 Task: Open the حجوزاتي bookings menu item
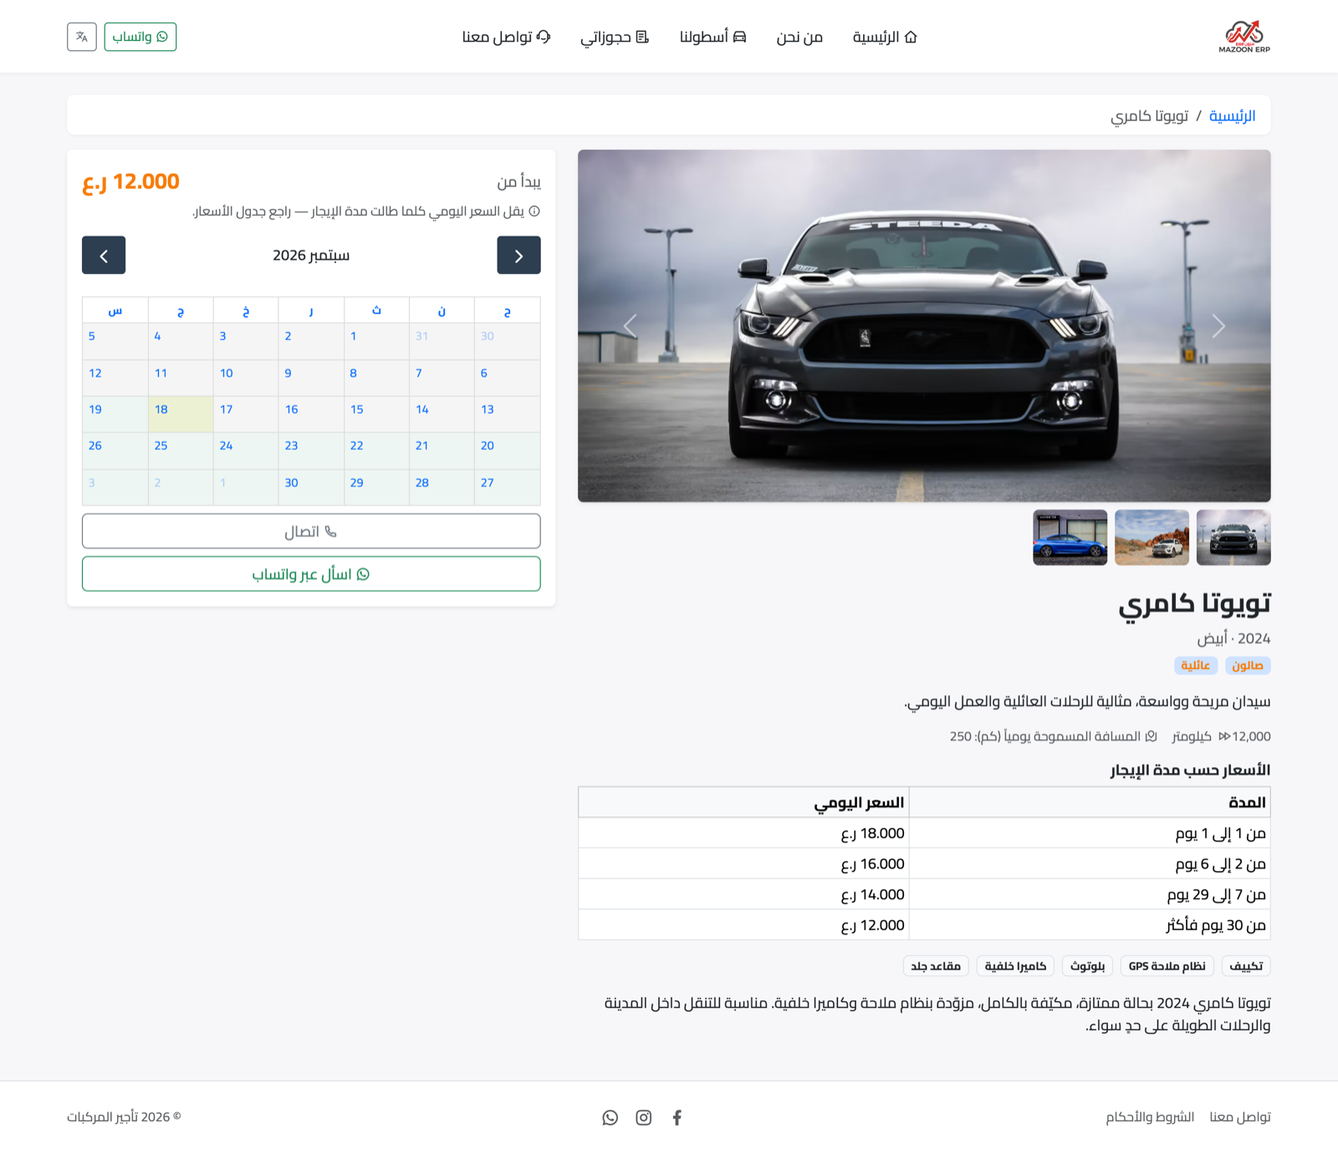[615, 37]
